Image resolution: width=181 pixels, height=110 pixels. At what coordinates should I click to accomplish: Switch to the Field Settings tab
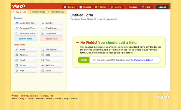[x=37, y=12]
